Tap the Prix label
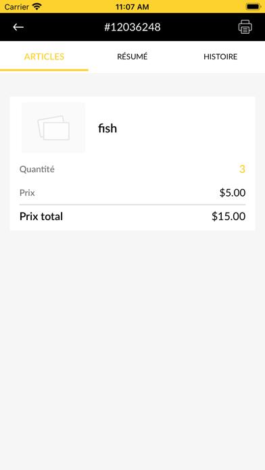Viewport: 265px width, 470px height. click(x=27, y=192)
